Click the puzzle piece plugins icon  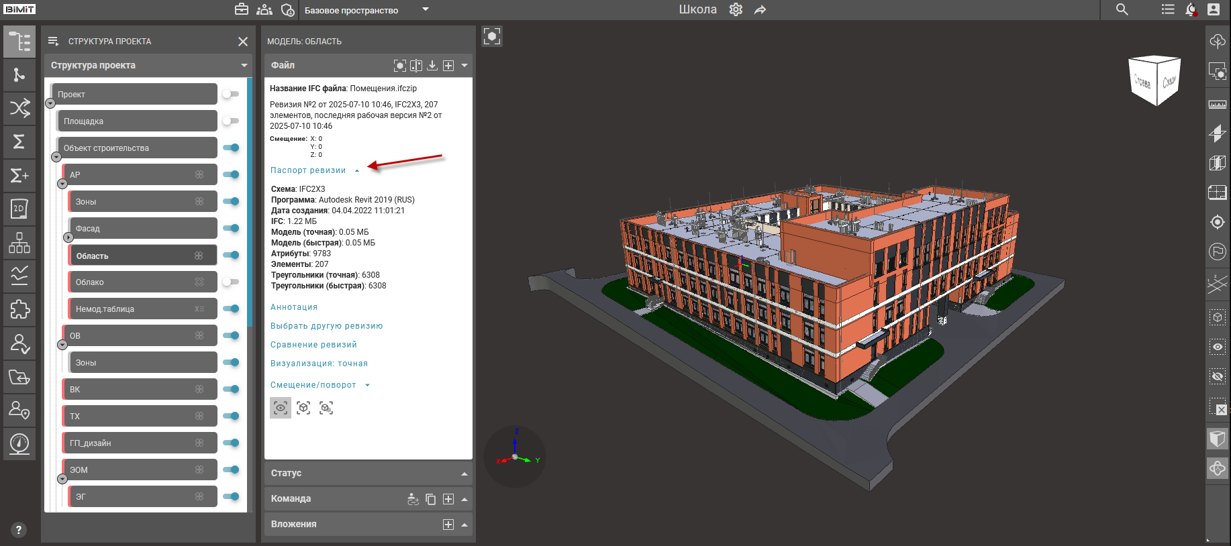19,309
